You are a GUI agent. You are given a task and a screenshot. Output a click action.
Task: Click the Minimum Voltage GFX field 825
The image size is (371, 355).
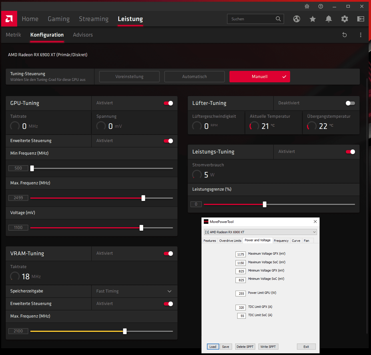coord(241,271)
